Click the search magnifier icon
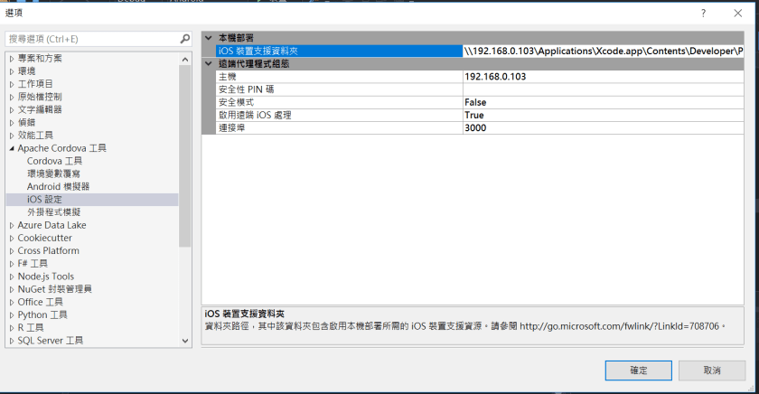Viewport: 759px width, 394px height. coord(184,39)
